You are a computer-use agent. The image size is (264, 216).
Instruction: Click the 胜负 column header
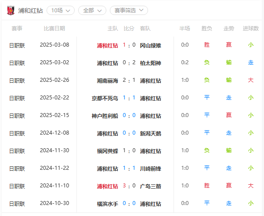click(x=207, y=28)
